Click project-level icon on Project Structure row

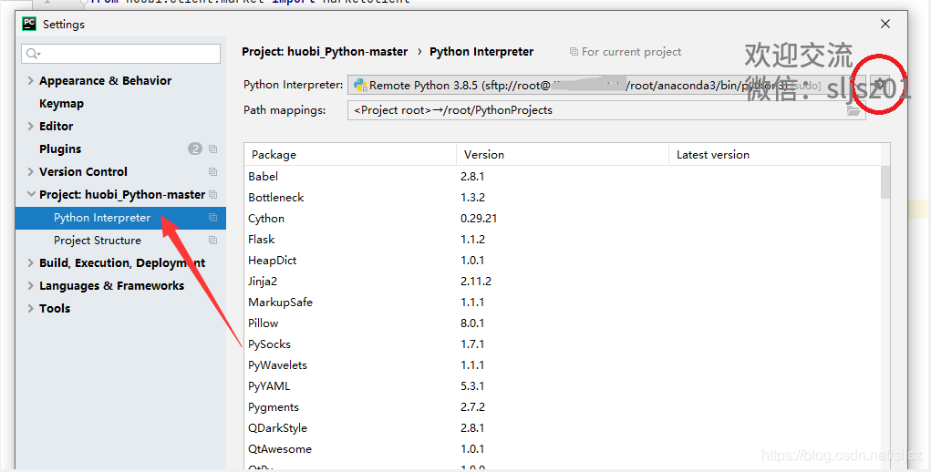tap(212, 241)
